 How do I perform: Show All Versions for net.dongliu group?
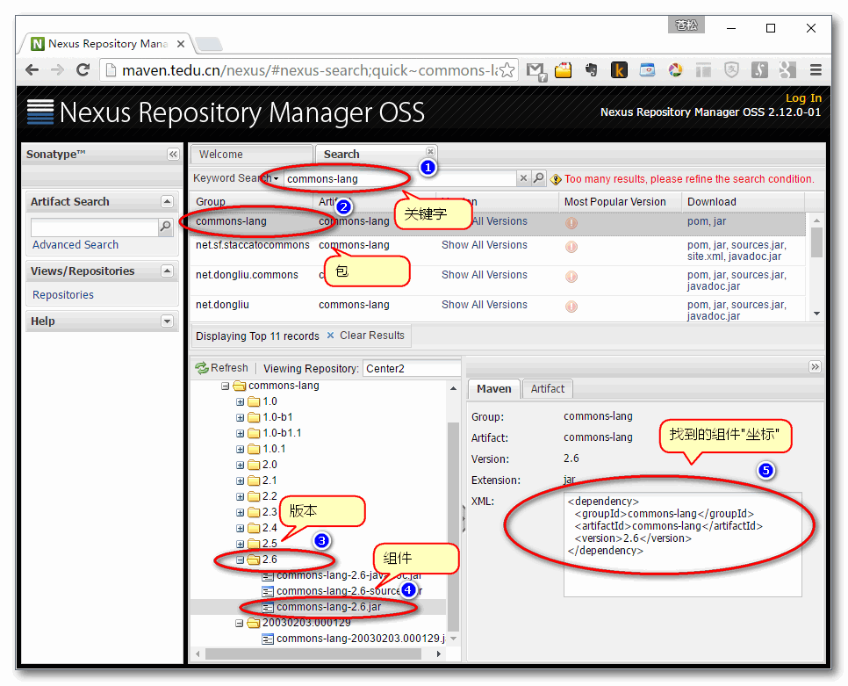point(484,305)
